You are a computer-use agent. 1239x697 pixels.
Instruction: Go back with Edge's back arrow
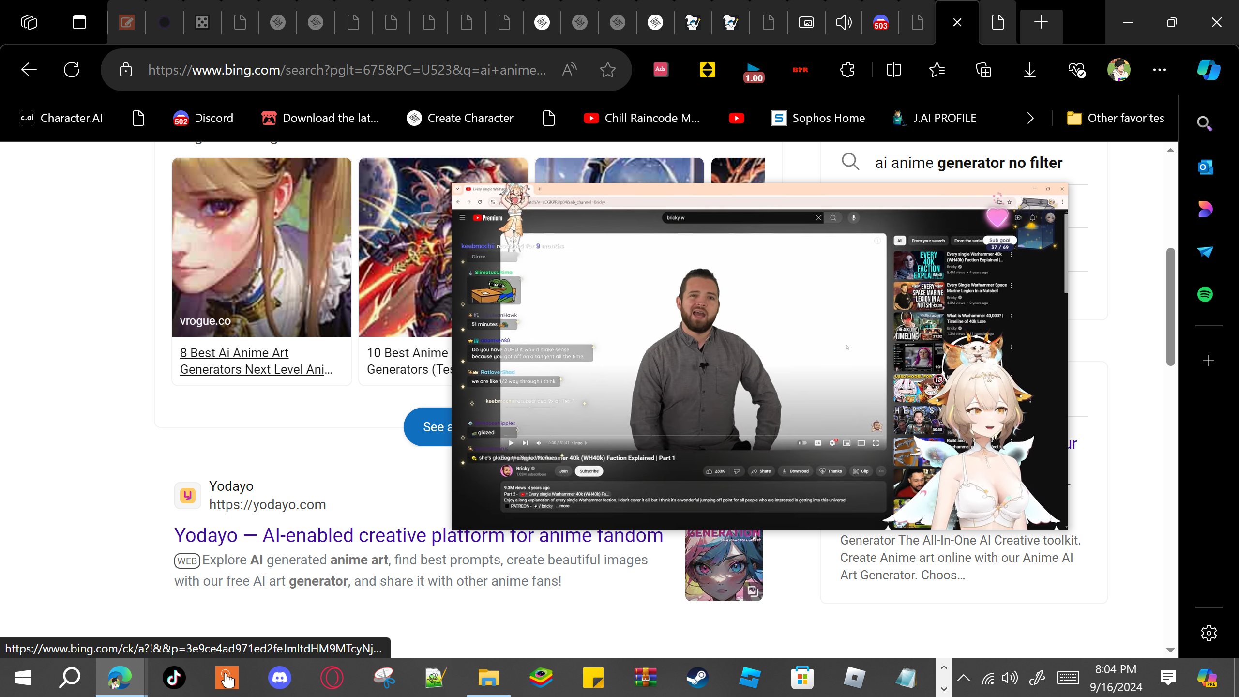[x=29, y=70]
